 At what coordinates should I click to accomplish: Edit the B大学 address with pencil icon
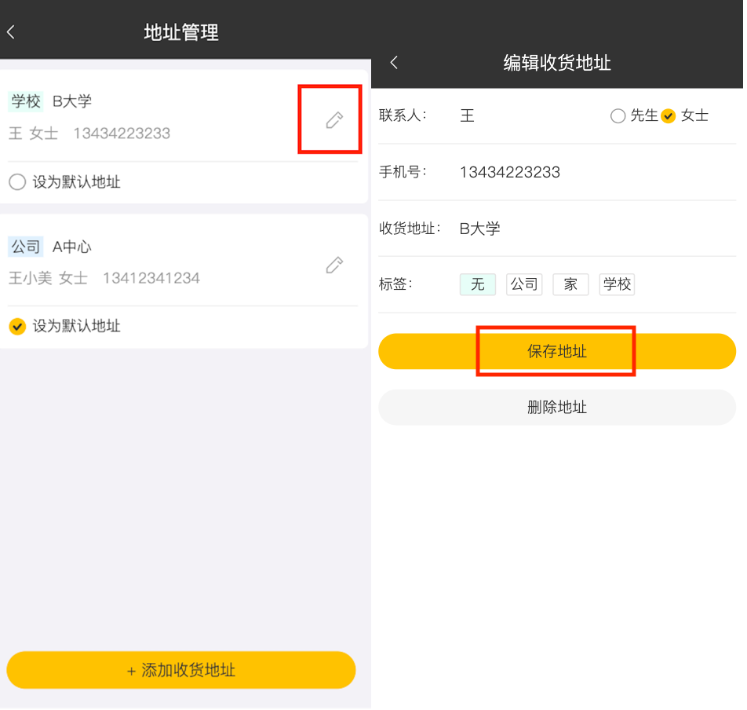tap(334, 120)
